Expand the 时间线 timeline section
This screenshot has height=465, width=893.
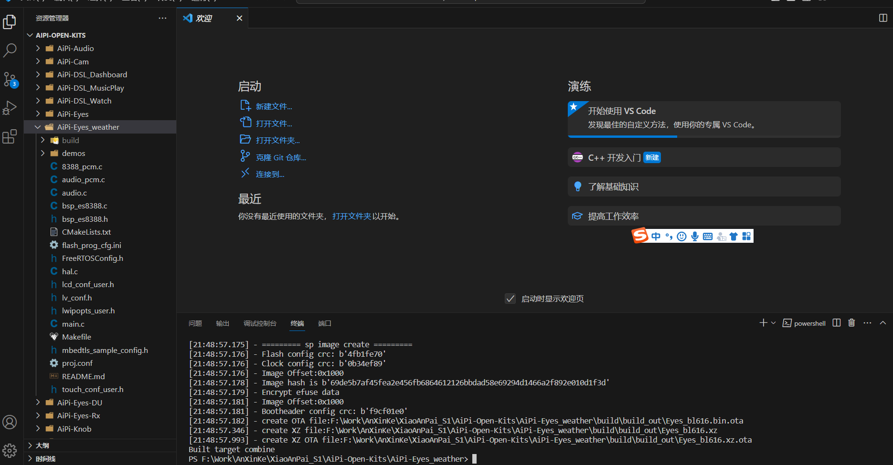click(100, 458)
